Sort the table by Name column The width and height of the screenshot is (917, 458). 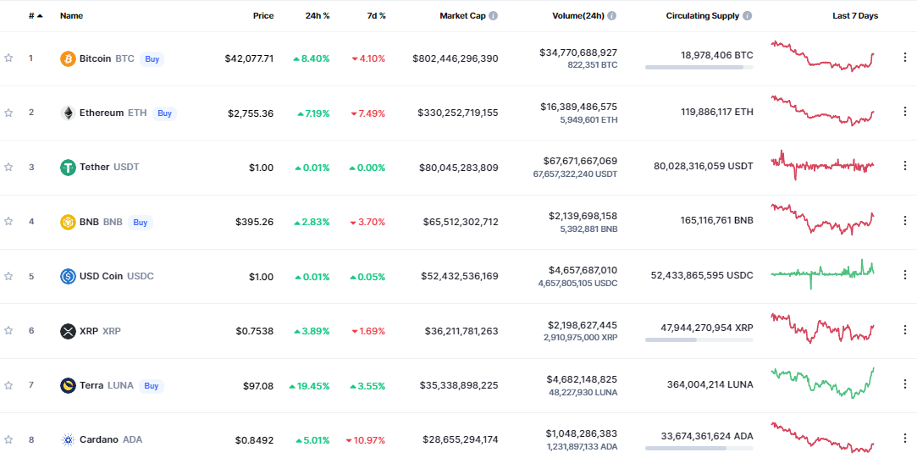tap(71, 16)
